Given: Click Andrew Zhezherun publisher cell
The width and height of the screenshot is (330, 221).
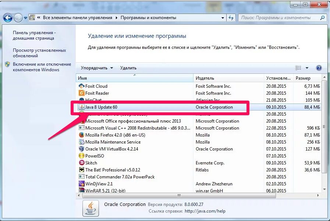Looking at the screenshot, I should click(214, 184).
